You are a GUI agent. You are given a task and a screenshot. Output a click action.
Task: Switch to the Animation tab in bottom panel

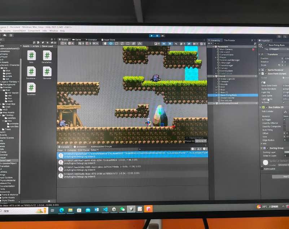pyautogui.click(x=80, y=147)
